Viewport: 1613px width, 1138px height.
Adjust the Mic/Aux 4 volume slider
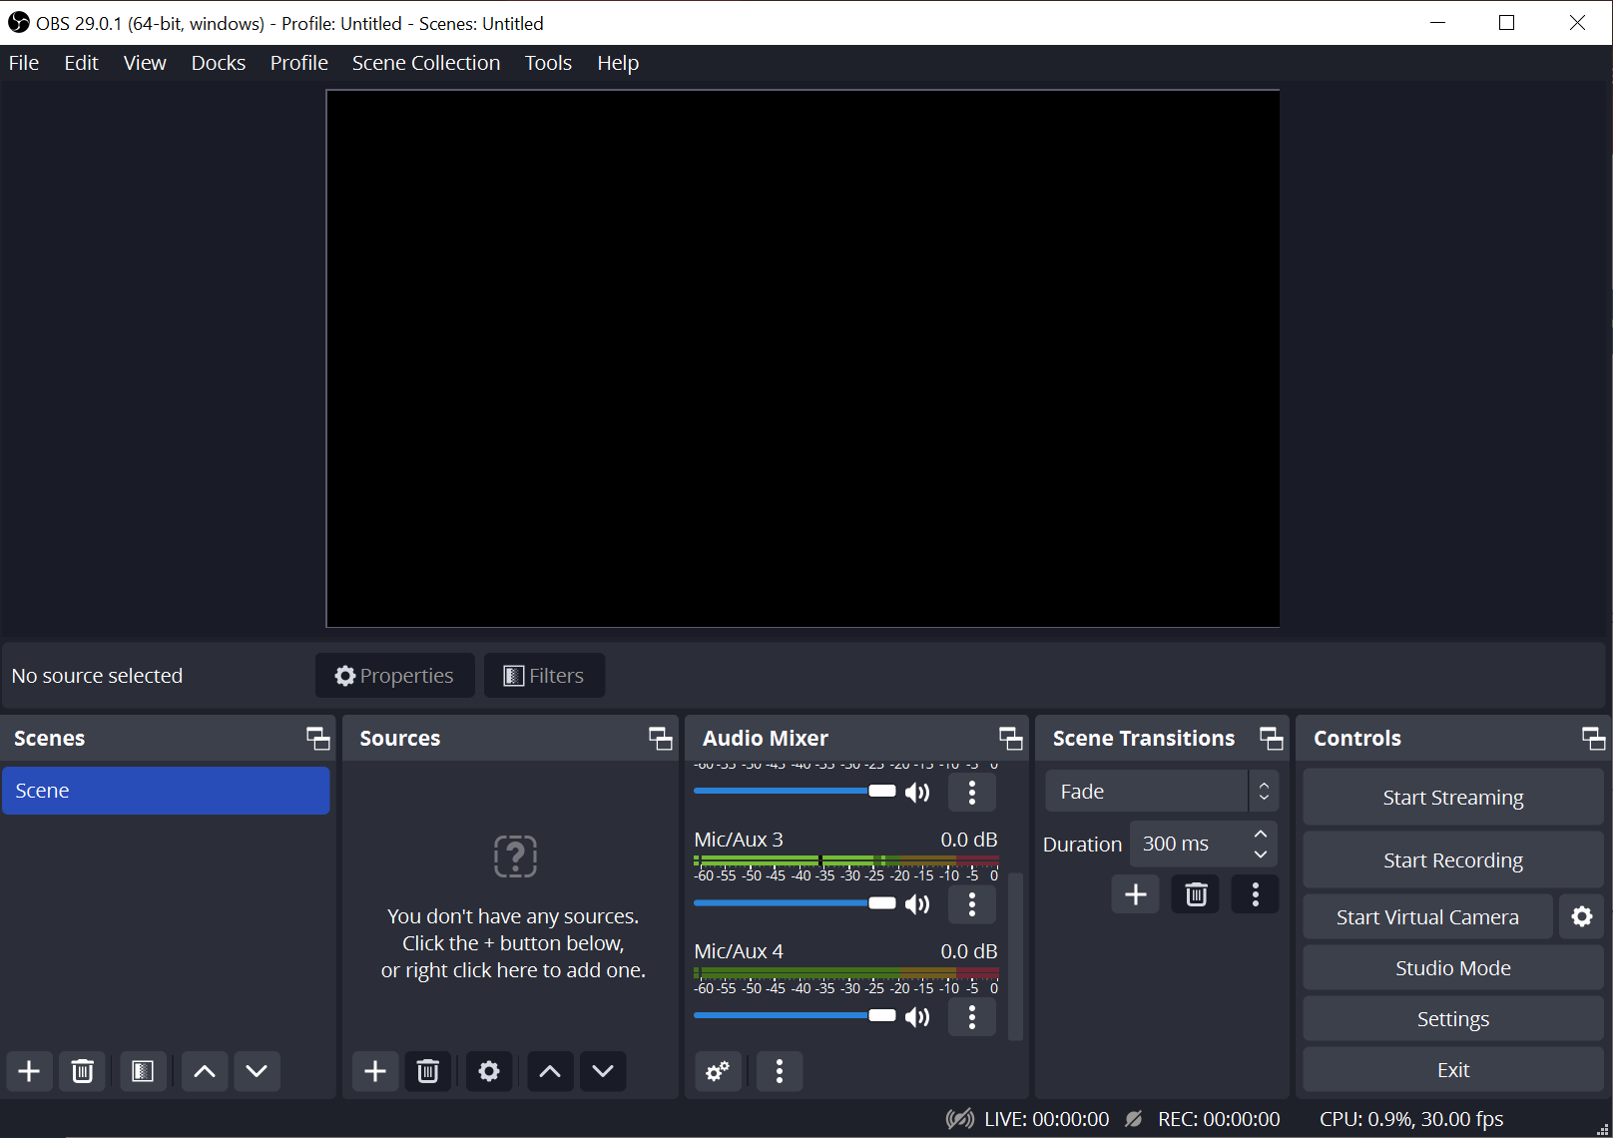tap(795, 1015)
